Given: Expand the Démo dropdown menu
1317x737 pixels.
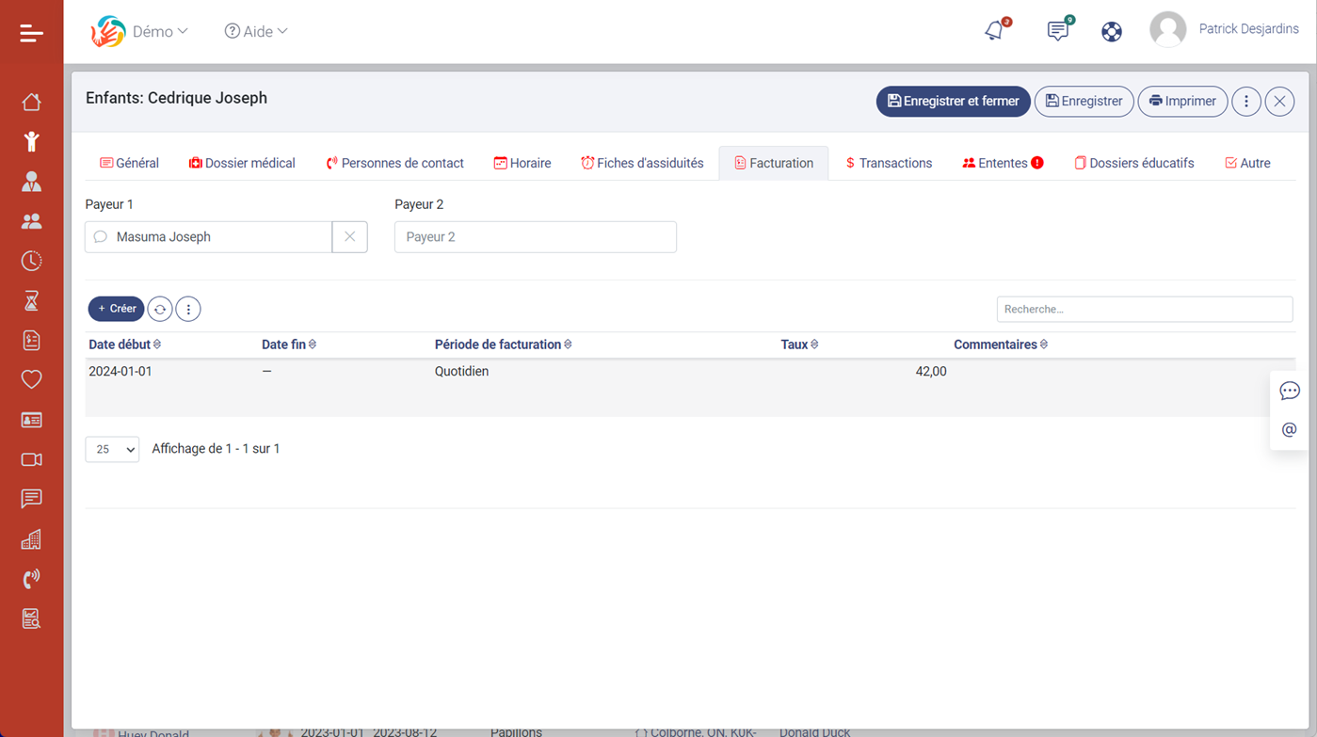Looking at the screenshot, I should (159, 31).
